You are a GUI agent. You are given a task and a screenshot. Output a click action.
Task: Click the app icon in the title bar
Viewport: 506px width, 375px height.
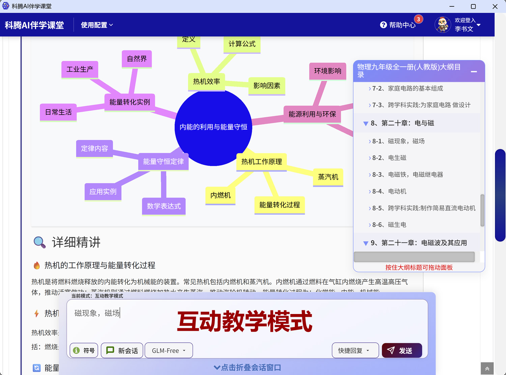pos(6,6)
